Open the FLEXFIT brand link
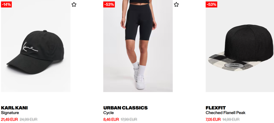 pos(216,108)
